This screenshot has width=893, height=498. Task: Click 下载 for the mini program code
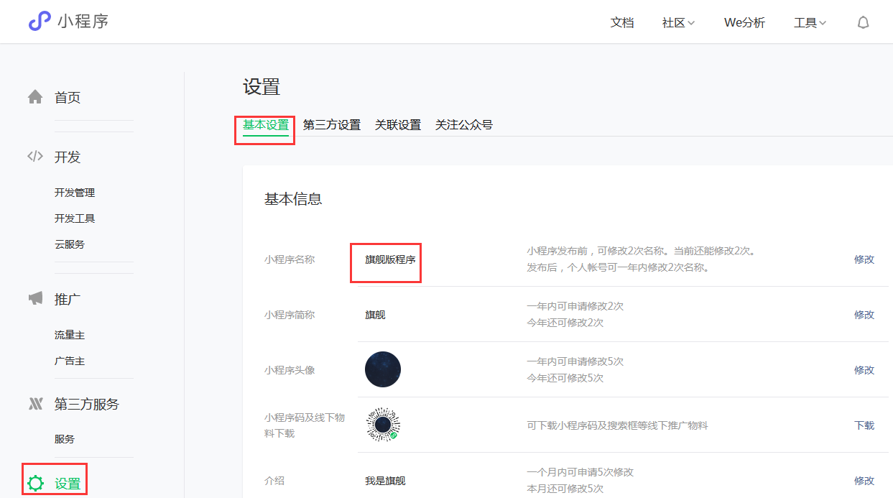pyautogui.click(x=864, y=425)
